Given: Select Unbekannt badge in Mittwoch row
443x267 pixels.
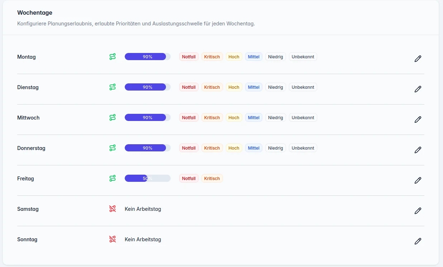Looking at the screenshot, I should coord(303,117).
